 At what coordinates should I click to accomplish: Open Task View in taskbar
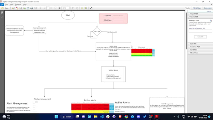click(77, 117)
